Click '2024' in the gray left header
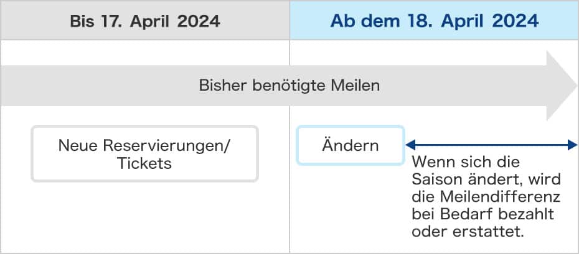This screenshot has height=254, width=579. tap(199, 20)
